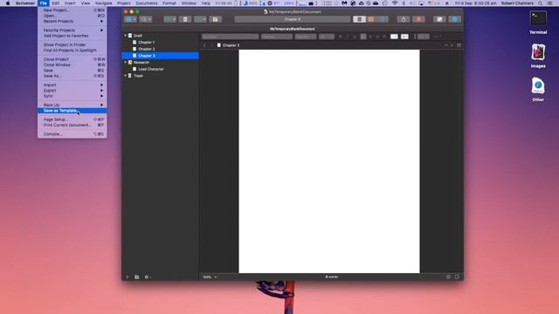Switch to Outliner view mode
Viewport: 559px width, 314px height.
[x=383, y=19]
